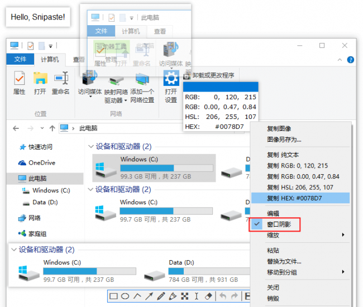
Task: Choose 复制图像 from context menu
Action: (300, 128)
